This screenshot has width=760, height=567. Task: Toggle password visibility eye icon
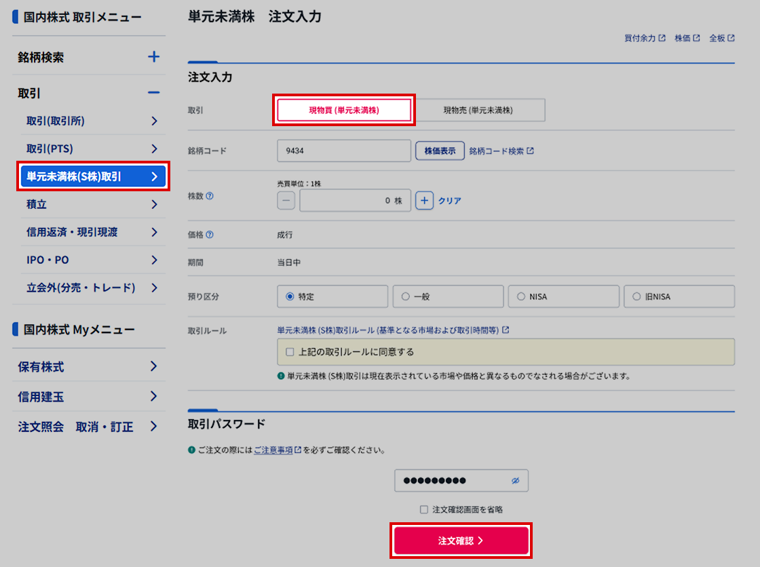[515, 481]
